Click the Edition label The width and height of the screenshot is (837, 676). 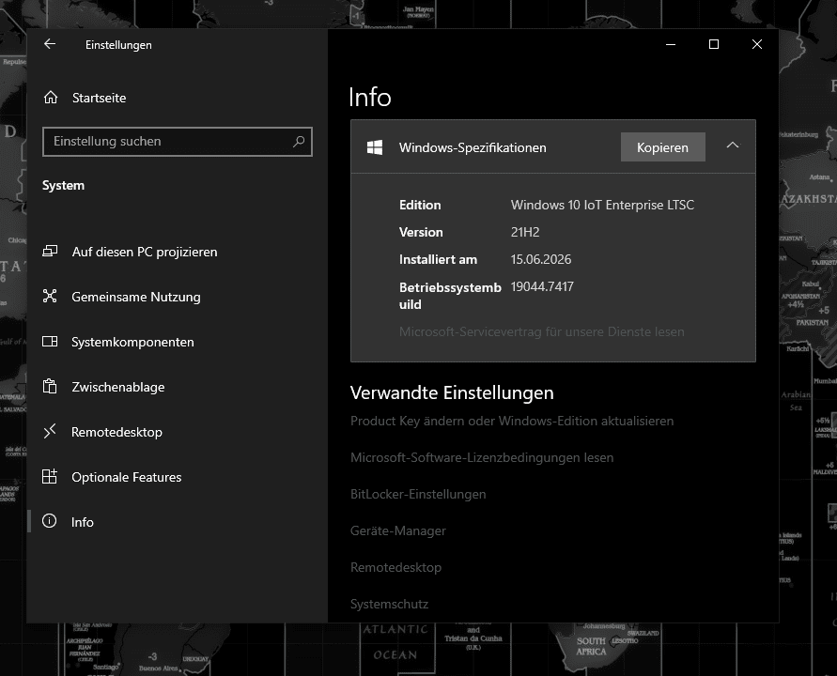point(420,205)
